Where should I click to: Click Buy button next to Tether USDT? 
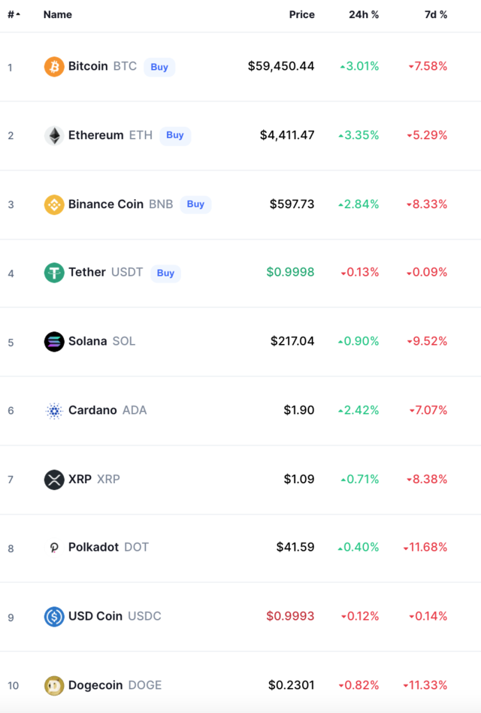tap(165, 273)
